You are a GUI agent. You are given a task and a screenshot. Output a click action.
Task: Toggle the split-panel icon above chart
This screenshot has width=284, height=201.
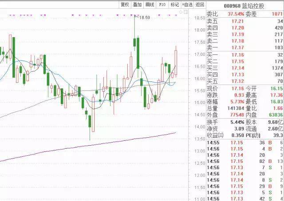point(185,12)
